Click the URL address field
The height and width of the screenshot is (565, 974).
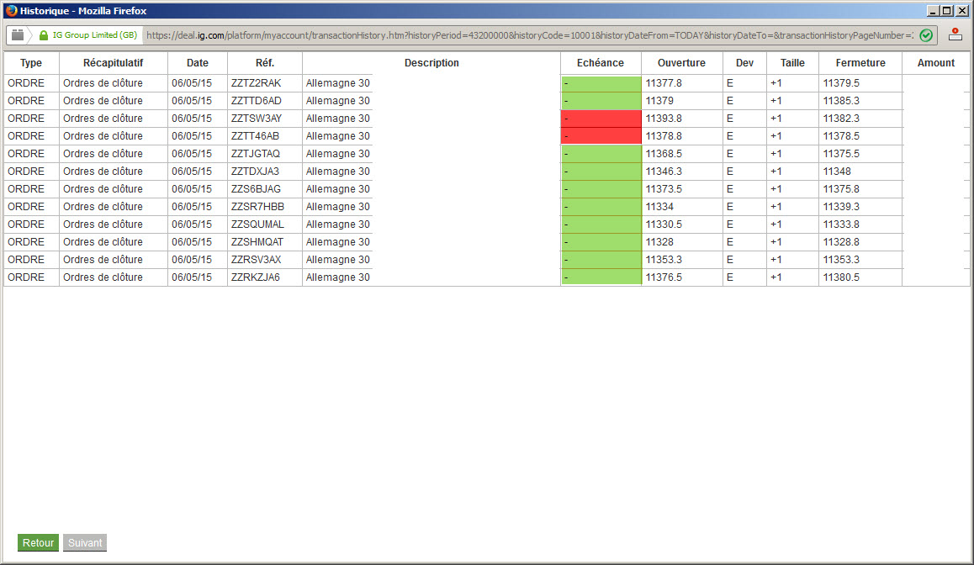coord(529,35)
